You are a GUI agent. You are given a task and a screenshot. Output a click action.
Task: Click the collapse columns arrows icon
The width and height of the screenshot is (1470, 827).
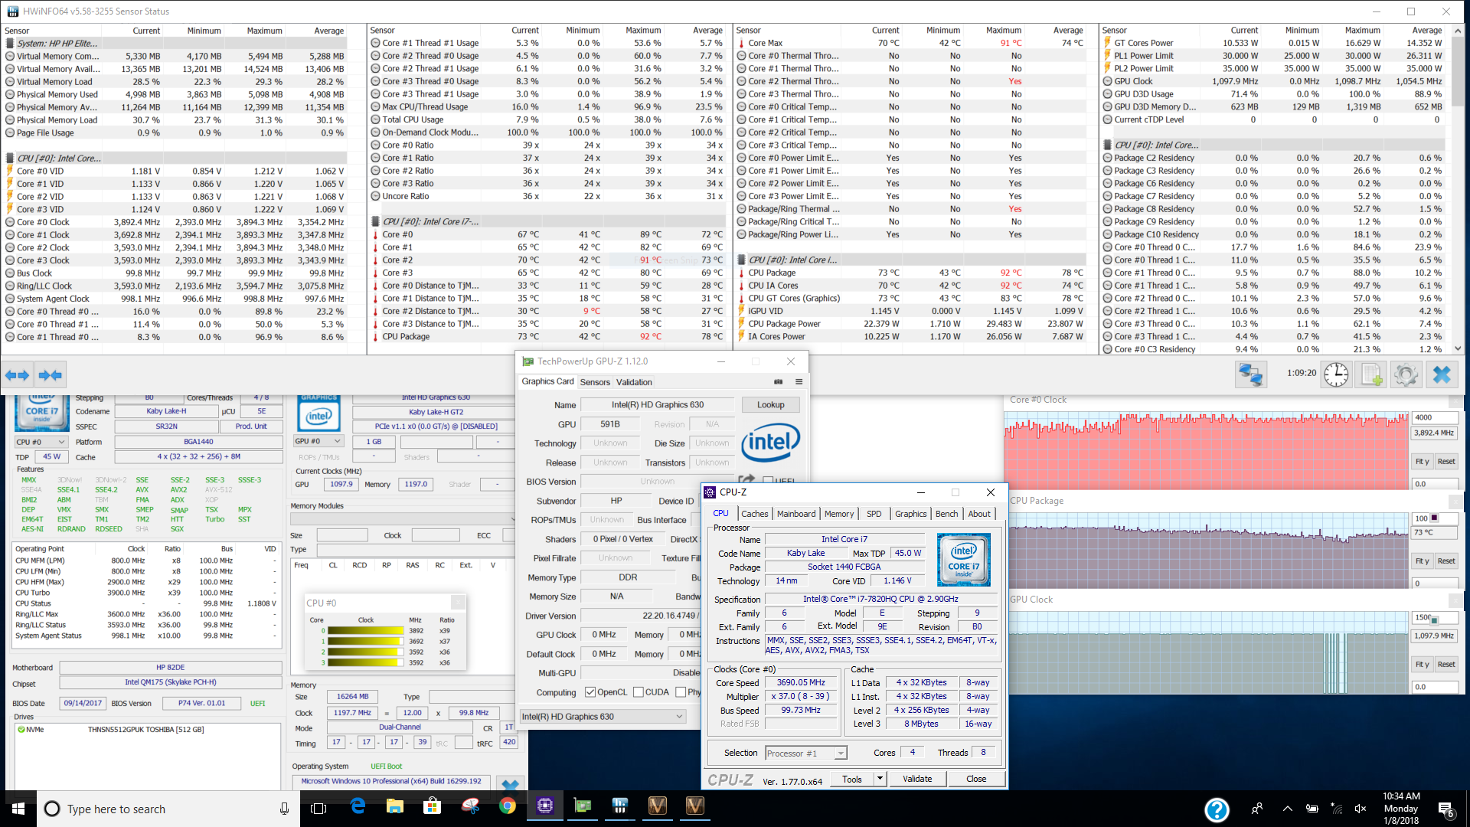(51, 374)
